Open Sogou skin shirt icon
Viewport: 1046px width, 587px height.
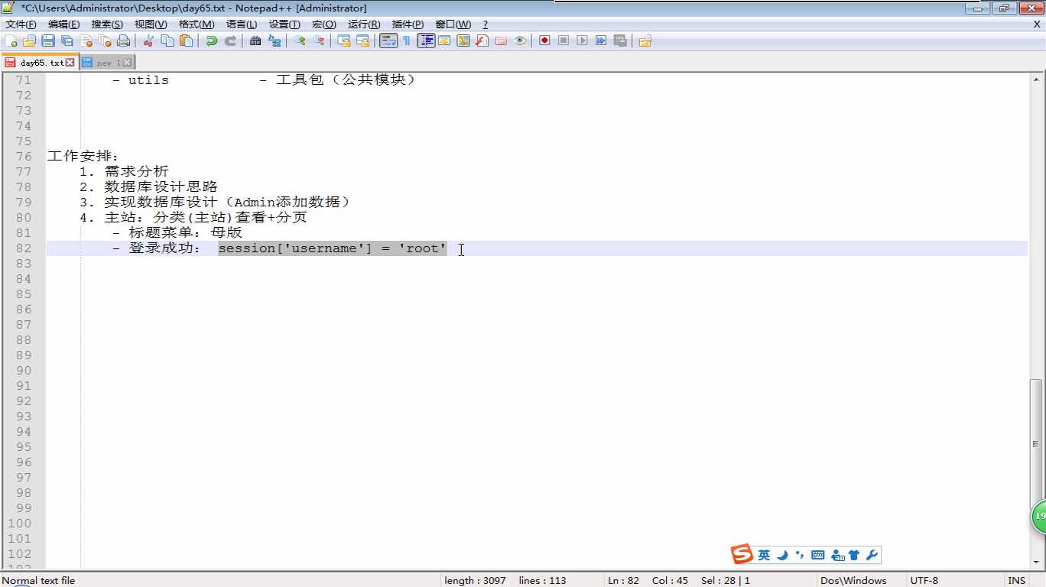854,555
